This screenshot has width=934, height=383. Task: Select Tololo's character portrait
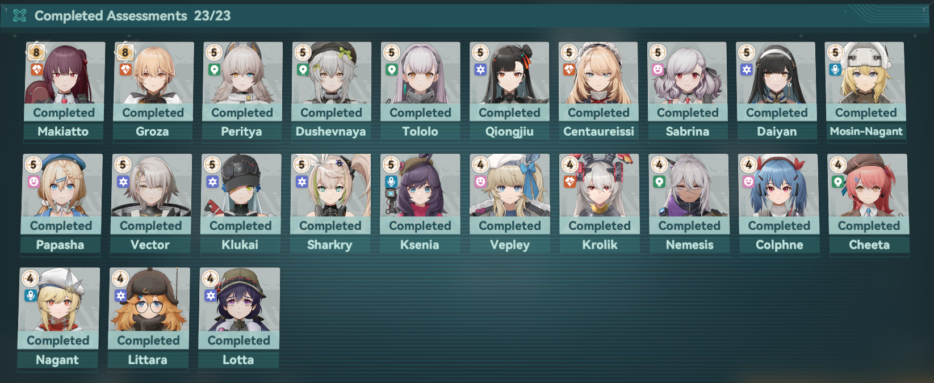tap(420, 73)
